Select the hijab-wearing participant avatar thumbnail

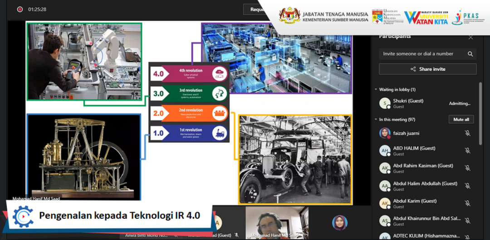pyautogui.click(x=339, y=222)
